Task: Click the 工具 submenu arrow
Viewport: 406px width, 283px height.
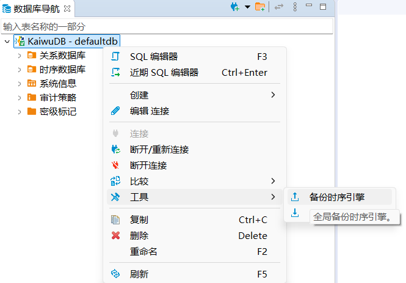Action: click(273, 197)
